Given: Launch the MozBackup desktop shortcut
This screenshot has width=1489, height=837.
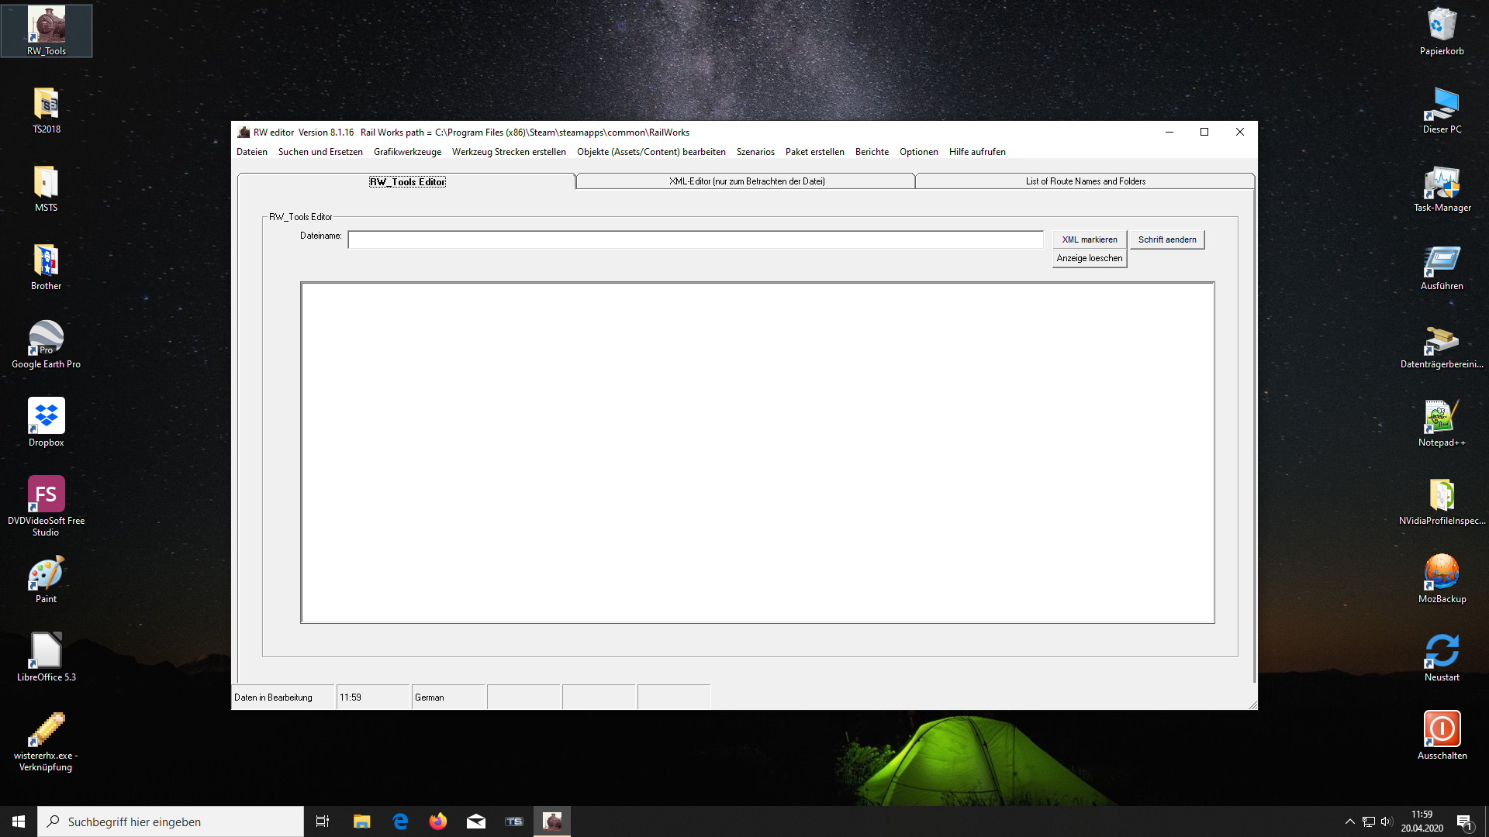Looking at the screenshot, I should click(x=1442, y=577).
